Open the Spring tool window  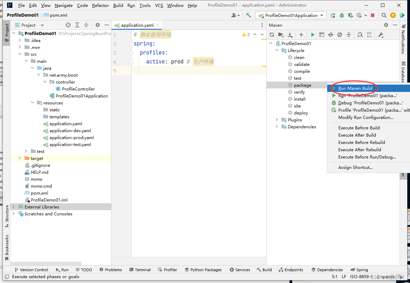(359, 270)
